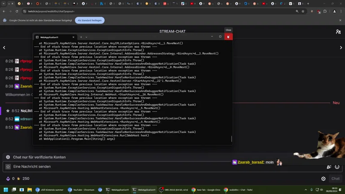Open the Chrome extensions puzzle icon
Screen dimensions: 345x194
click(x=325, y=11)
